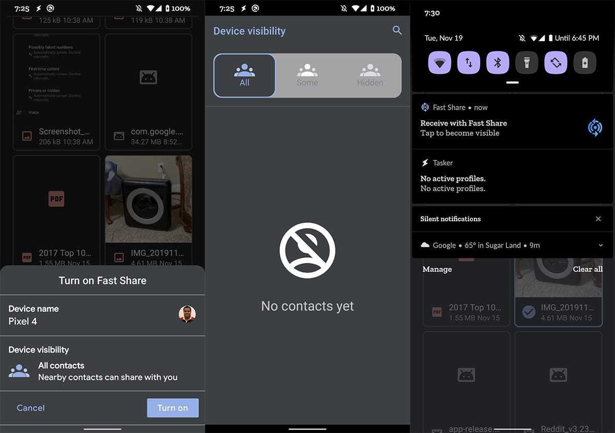Turn on the Flashlight quick tile

[x=526, y=63]
